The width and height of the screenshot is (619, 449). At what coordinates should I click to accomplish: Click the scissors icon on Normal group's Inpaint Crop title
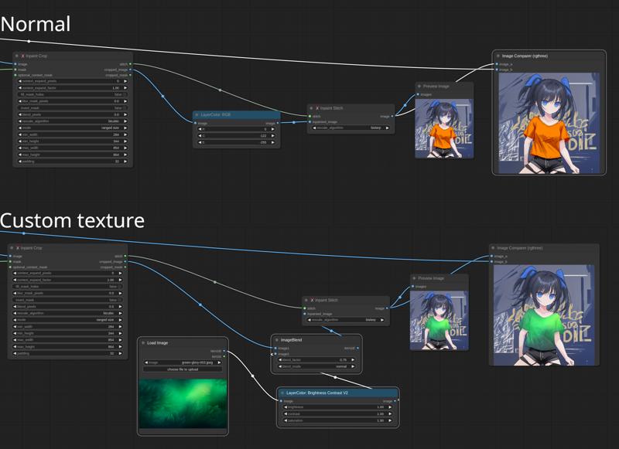pos(23,56)
